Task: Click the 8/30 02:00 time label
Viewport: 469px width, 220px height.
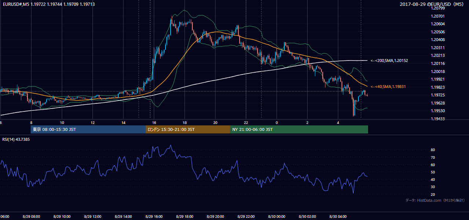Action: pos(307,217)
